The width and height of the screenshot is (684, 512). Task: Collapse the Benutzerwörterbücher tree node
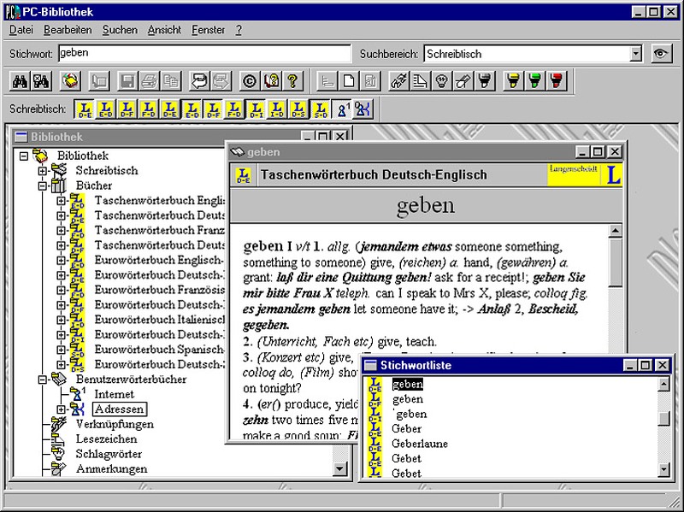point(42,380)
